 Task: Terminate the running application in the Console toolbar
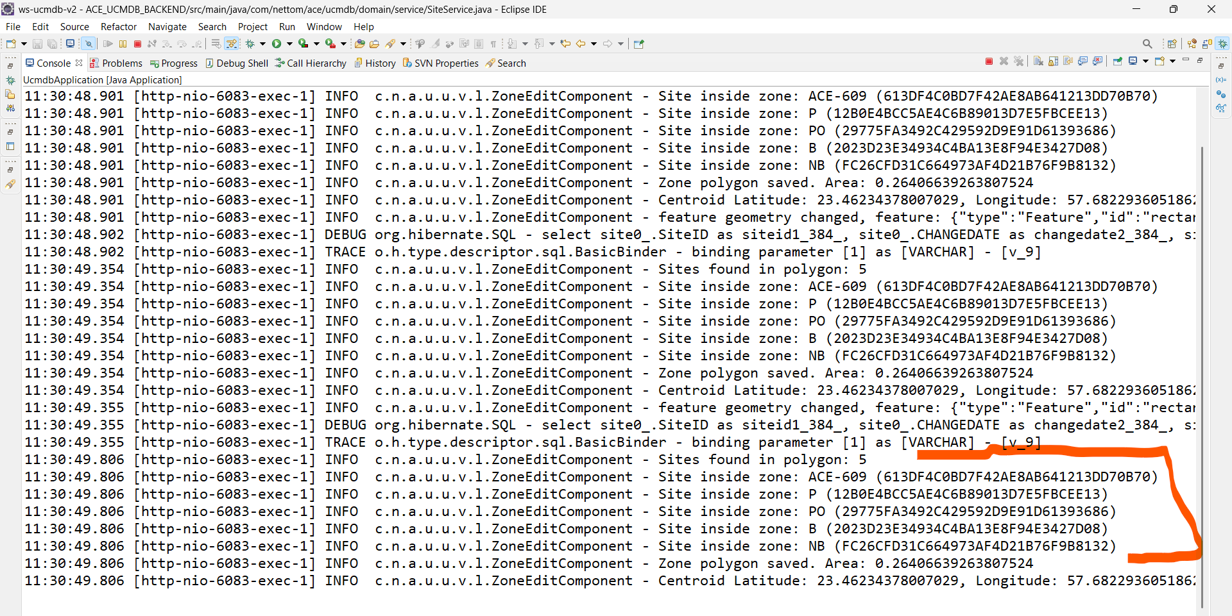pos(989,62)
